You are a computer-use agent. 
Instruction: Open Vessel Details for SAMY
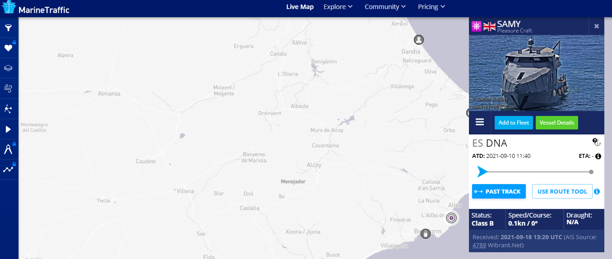coord(556,123)
